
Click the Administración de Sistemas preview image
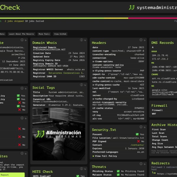pyautogui.click(x=59, y=134)
